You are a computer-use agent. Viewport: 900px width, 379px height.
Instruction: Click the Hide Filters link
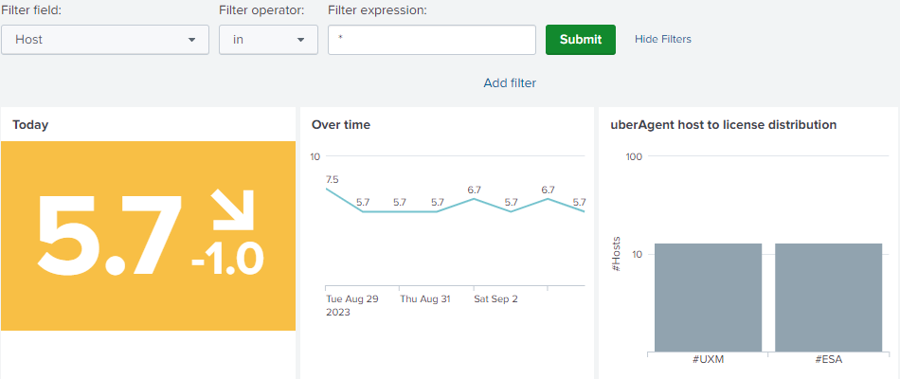coord(663,40)
